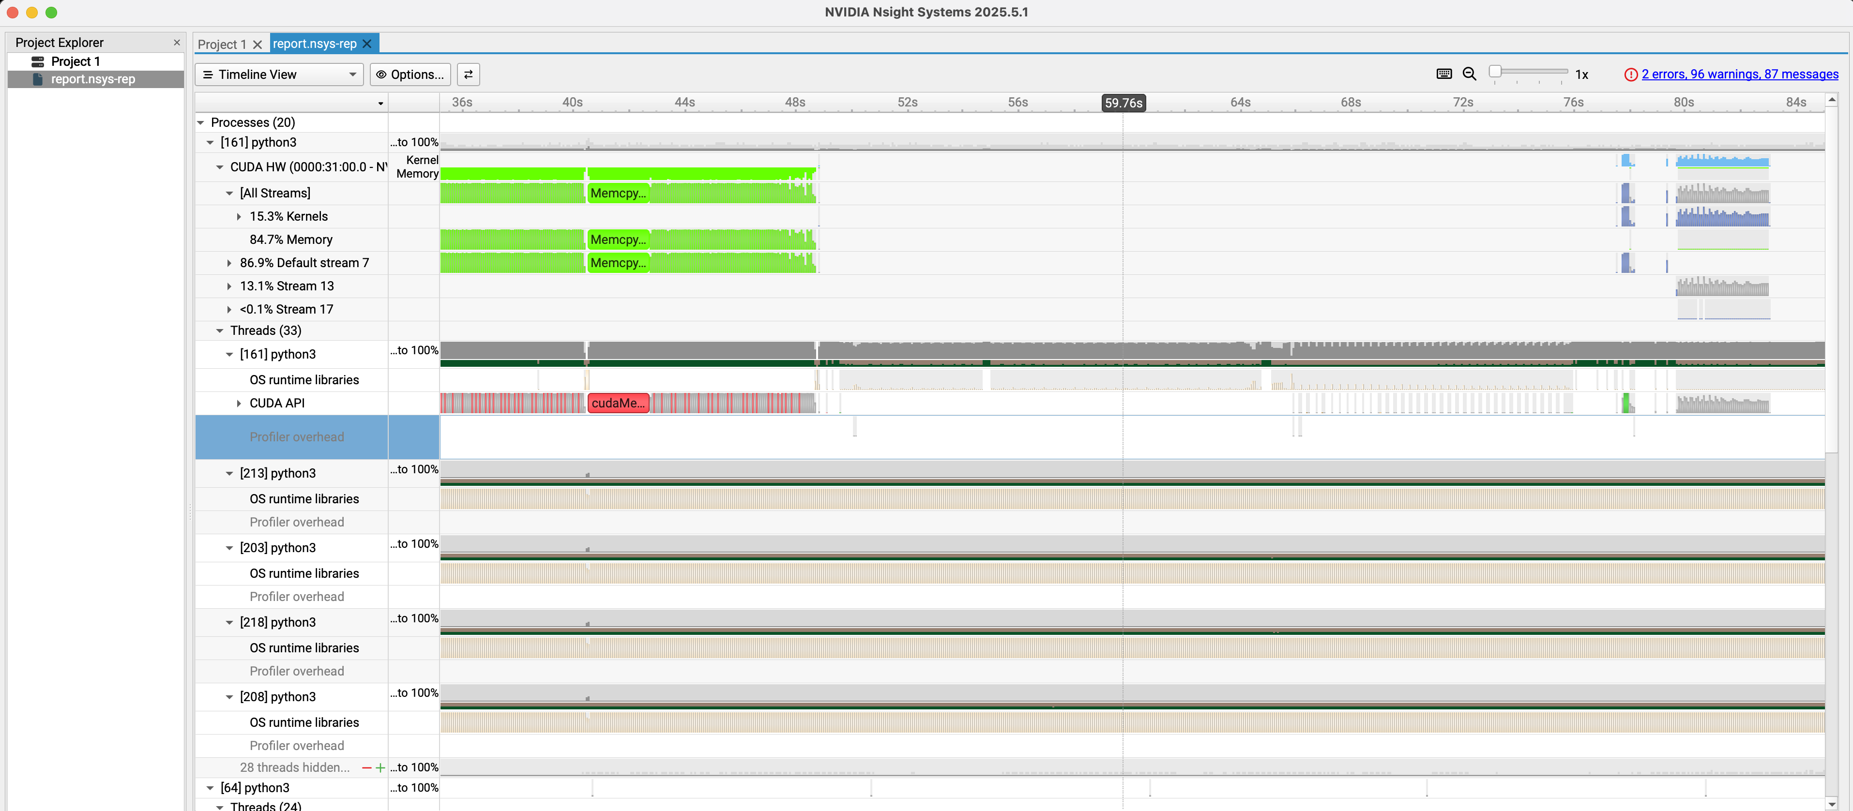
Task: Click the zoom out magnifier icon
Action: pyautogui.click(x=1469, y=74)
